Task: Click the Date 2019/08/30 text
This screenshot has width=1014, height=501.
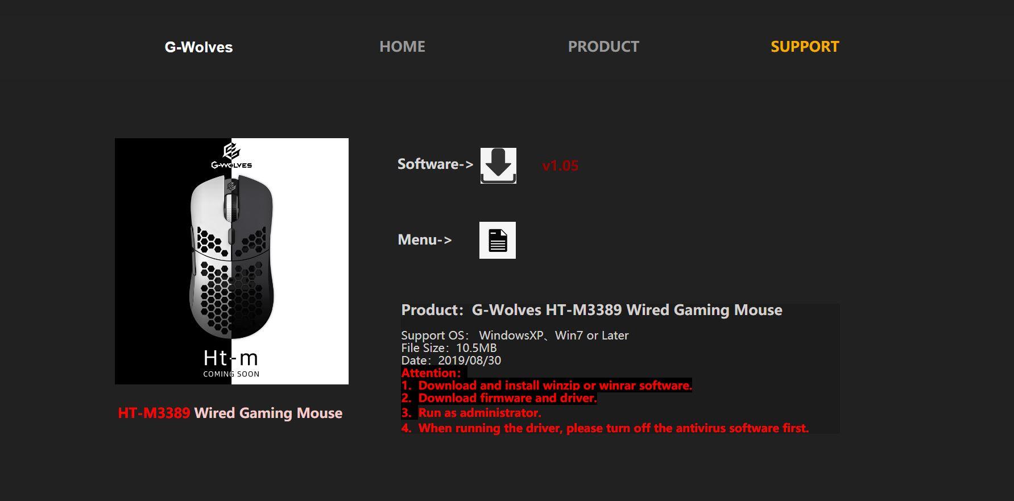Action: coord(451,361)
